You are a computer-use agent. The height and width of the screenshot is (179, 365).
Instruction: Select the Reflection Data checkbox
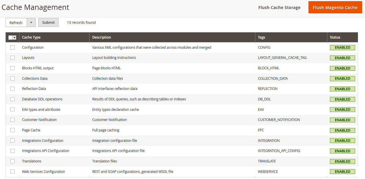click(12, 89)
